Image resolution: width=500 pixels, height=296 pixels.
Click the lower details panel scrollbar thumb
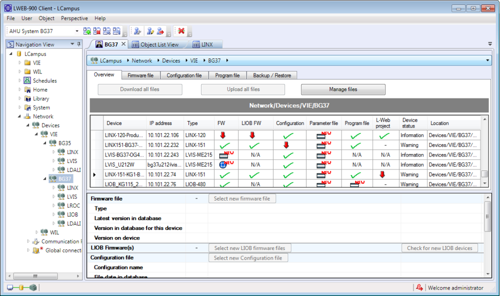(x=487, y=216)
